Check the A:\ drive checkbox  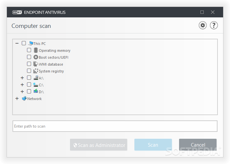(29, 78)
